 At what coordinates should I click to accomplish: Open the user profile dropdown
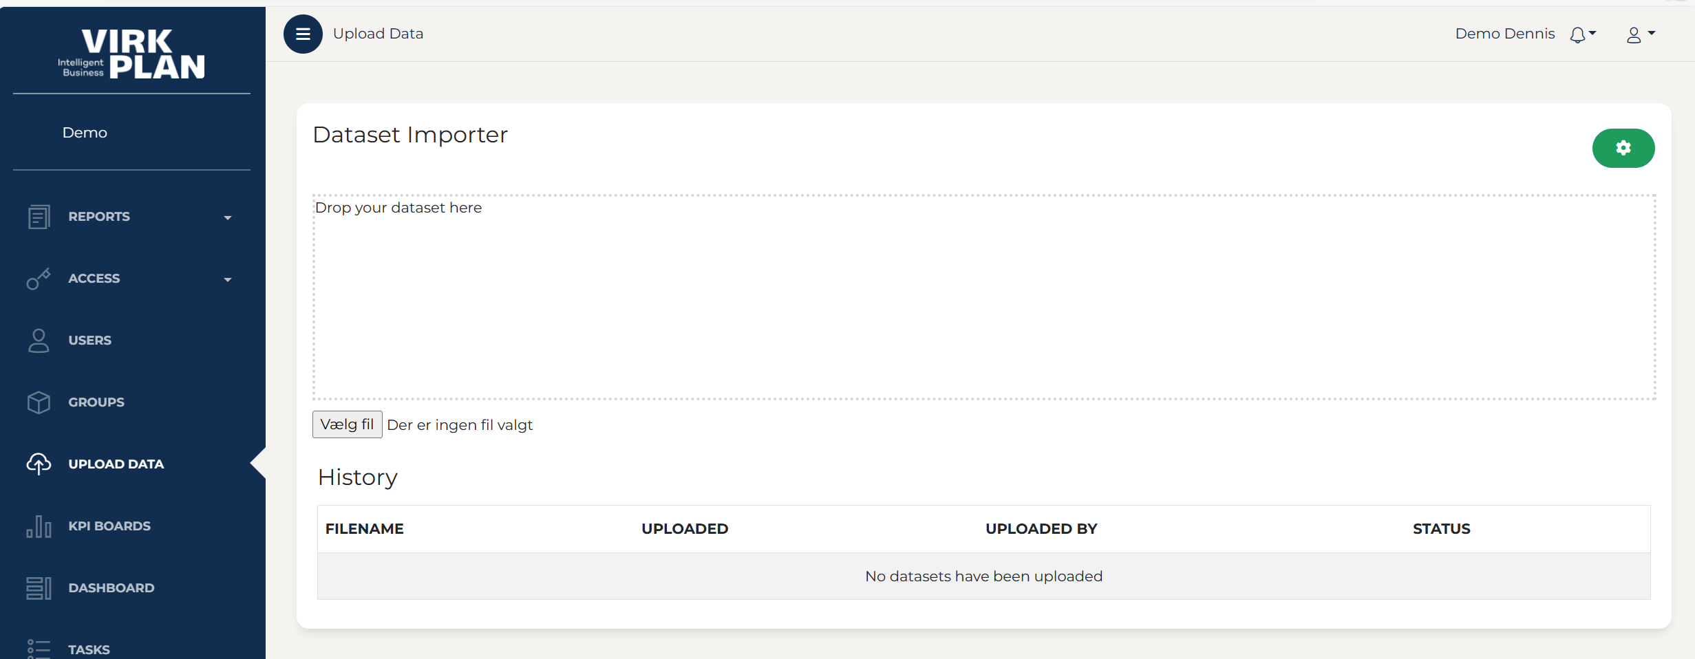click(x=1640, y=34)
